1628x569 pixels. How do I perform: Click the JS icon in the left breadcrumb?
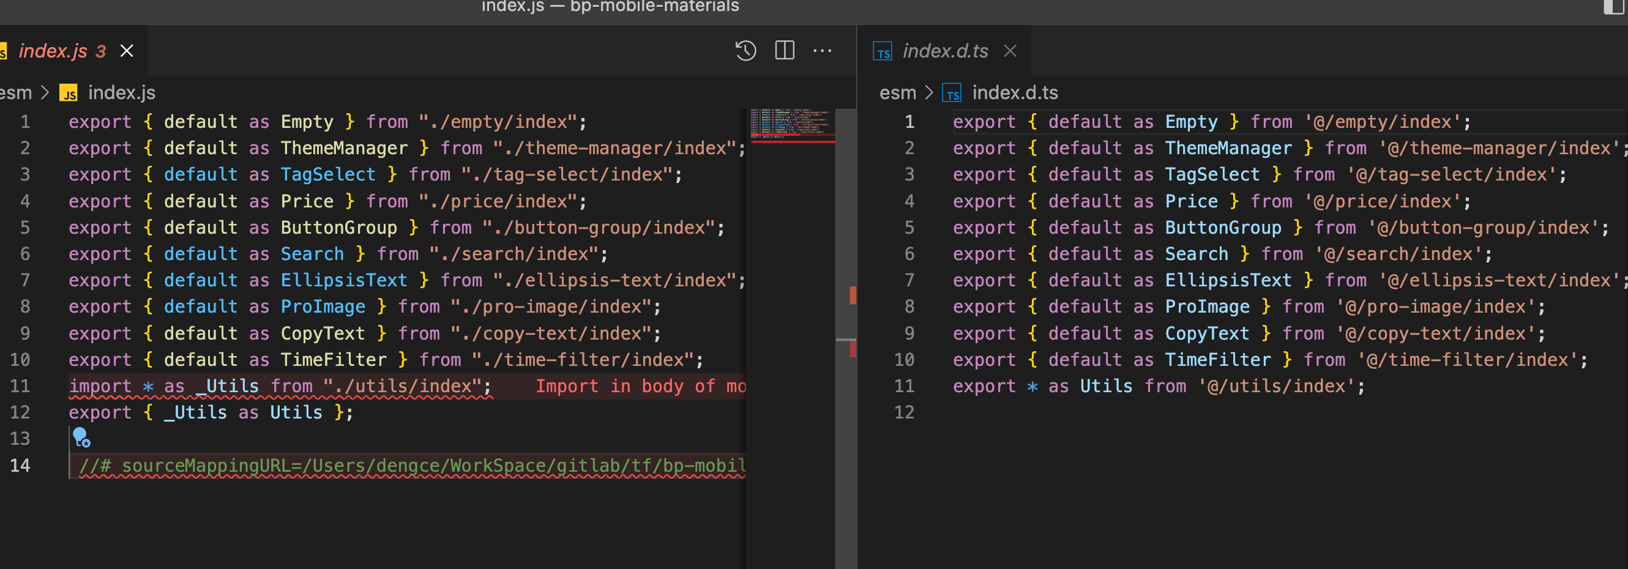pos(70,93)
